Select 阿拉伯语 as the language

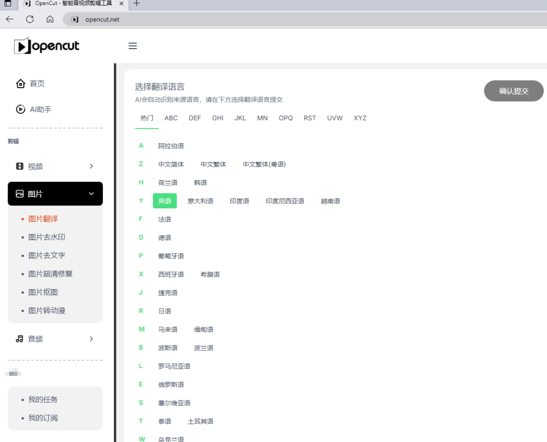click(171, 146)
